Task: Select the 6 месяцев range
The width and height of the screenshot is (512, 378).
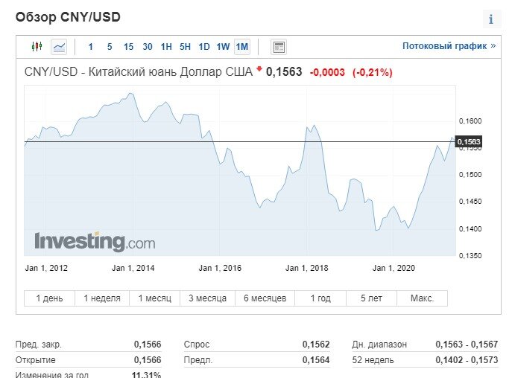Action: 265,298
